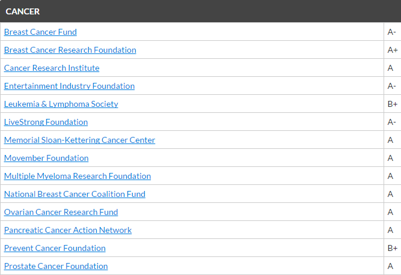The image size is (401, 275).
Task: Open Memorial Sloan-Kettering Cancer Center link
Action: pos(79,140)
